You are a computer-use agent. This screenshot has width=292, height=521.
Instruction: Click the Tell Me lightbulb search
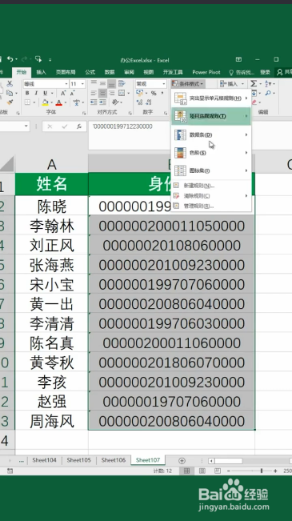[242, 72]
